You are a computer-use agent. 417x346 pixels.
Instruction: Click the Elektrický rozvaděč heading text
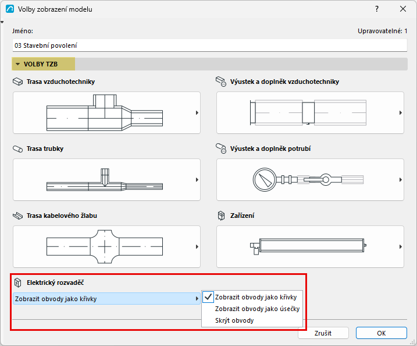click(55, 283)
